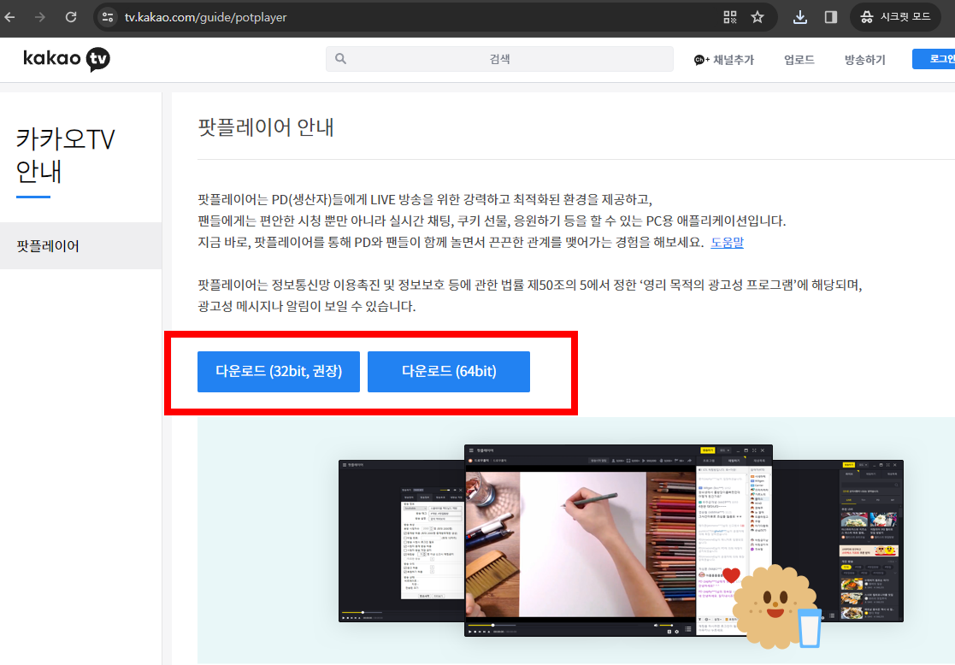
Task: Click the browser forward navigation arrow
Action: [x=40, y=16]
